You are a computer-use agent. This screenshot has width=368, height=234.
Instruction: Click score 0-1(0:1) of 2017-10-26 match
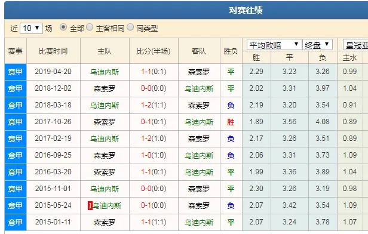[154, 122]
